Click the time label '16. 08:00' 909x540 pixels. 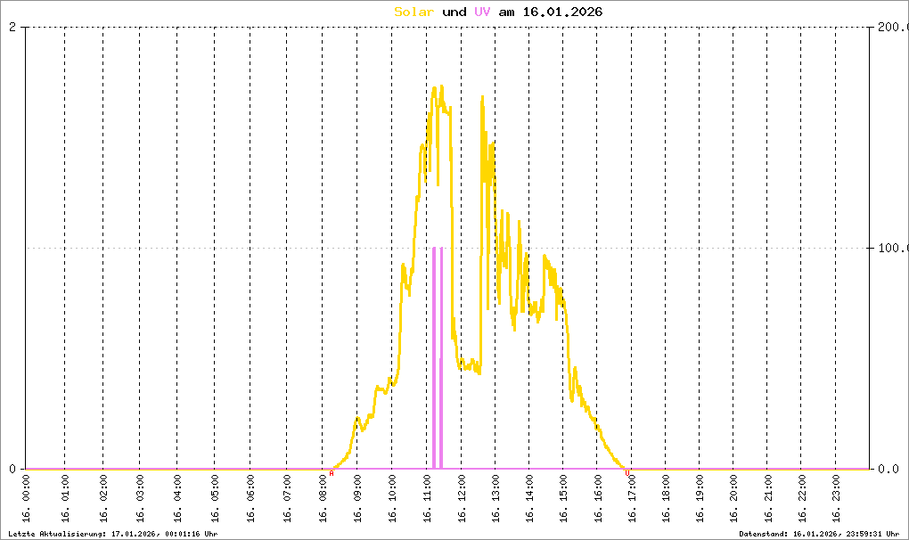pos(323,498)
